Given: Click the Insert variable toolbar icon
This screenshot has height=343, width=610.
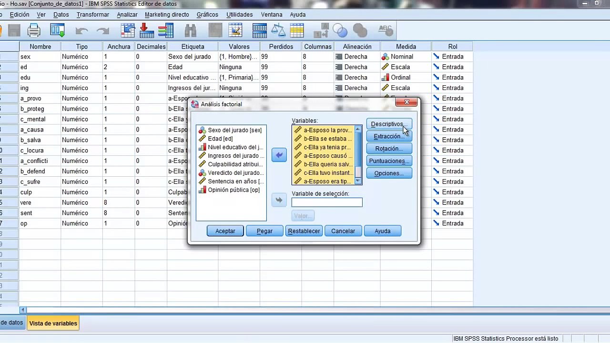Looking at the screenshot, I should pyautogui.click(x=235, y=31).
